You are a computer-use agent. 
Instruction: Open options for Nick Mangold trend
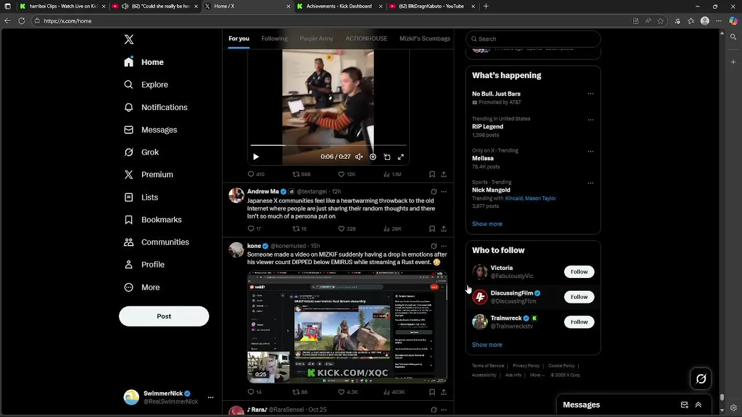[591, 183]
